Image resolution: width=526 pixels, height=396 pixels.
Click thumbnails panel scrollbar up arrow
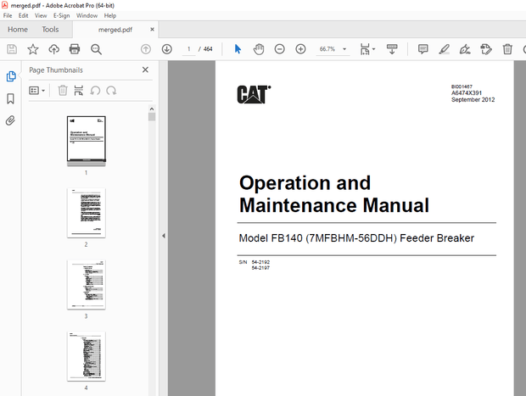click(152, 109)
